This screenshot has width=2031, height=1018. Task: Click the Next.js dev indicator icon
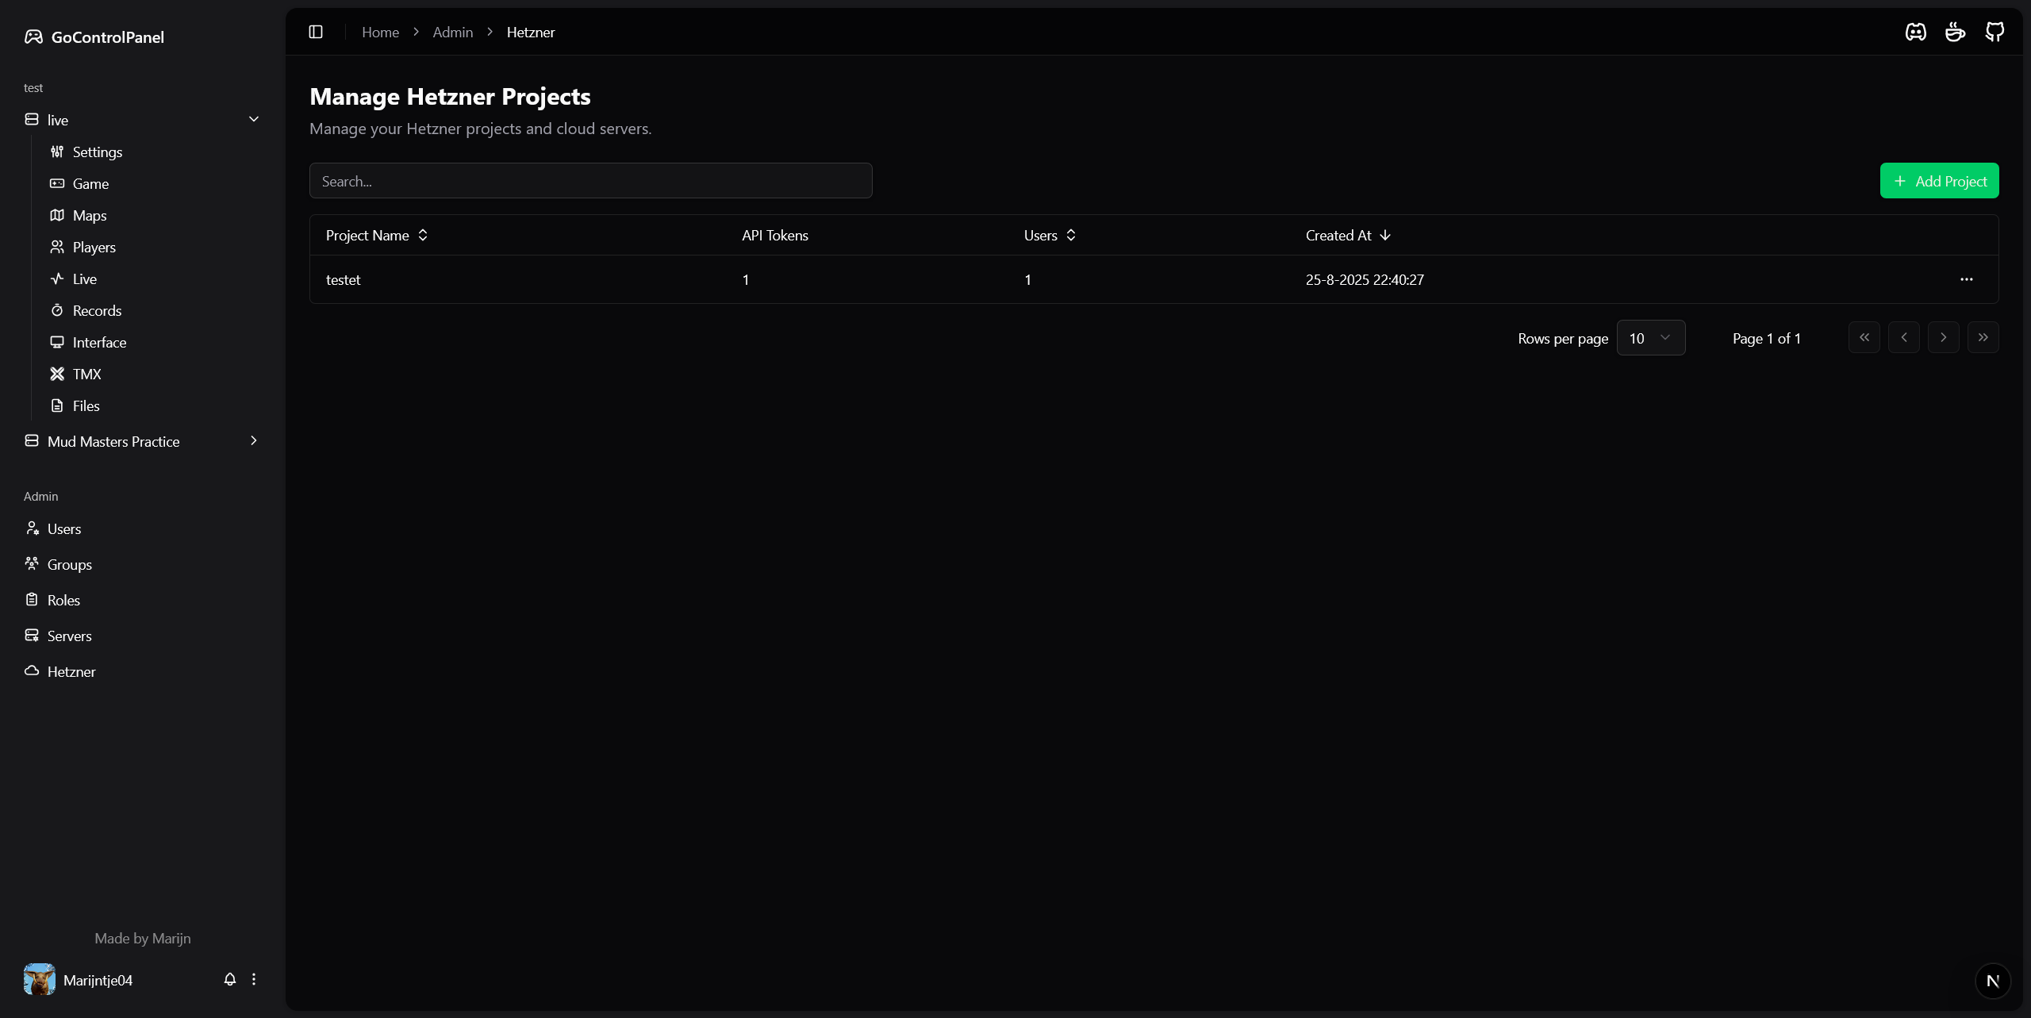coord(1992,981)
